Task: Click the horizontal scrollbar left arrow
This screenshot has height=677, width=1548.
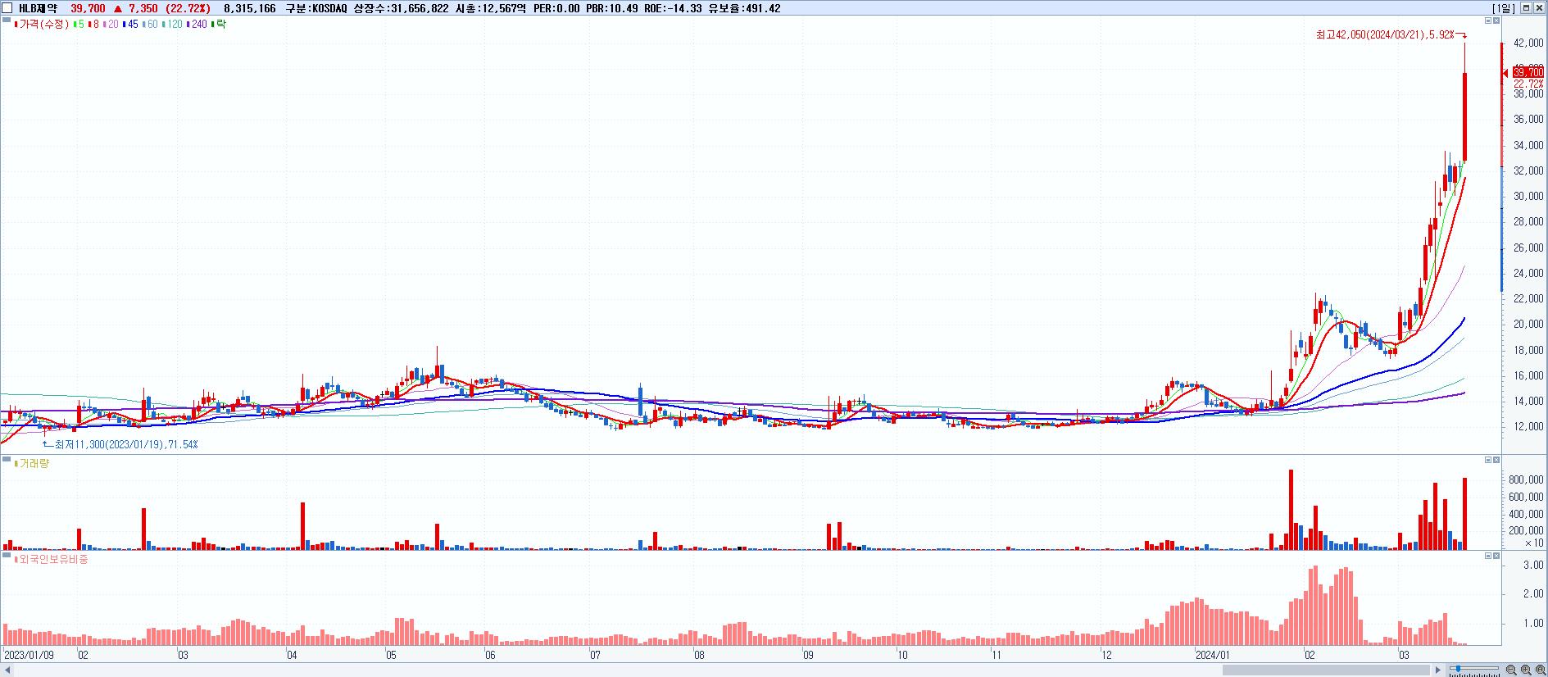Action: click(x=7, y=670)
